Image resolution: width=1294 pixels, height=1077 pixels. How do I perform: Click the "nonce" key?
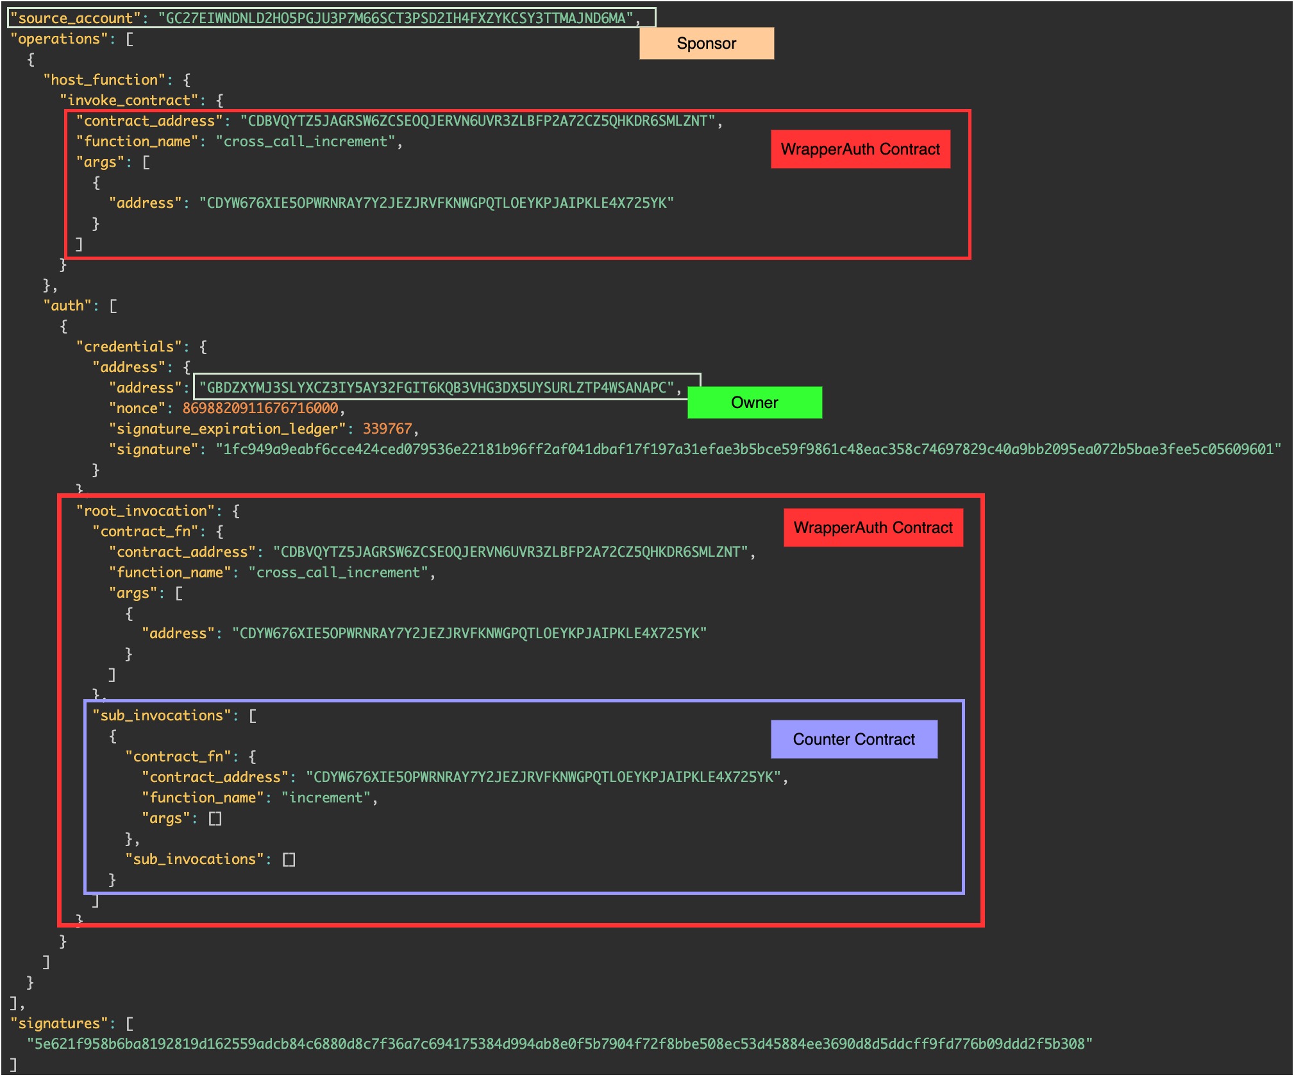[x=137, y=408]
